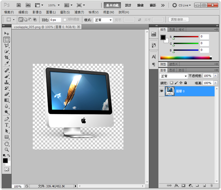The height and width of the screenshot is (190, 221).
Task: Open the Mini Bridge panel icon in dock
Action: click(154, 34)
